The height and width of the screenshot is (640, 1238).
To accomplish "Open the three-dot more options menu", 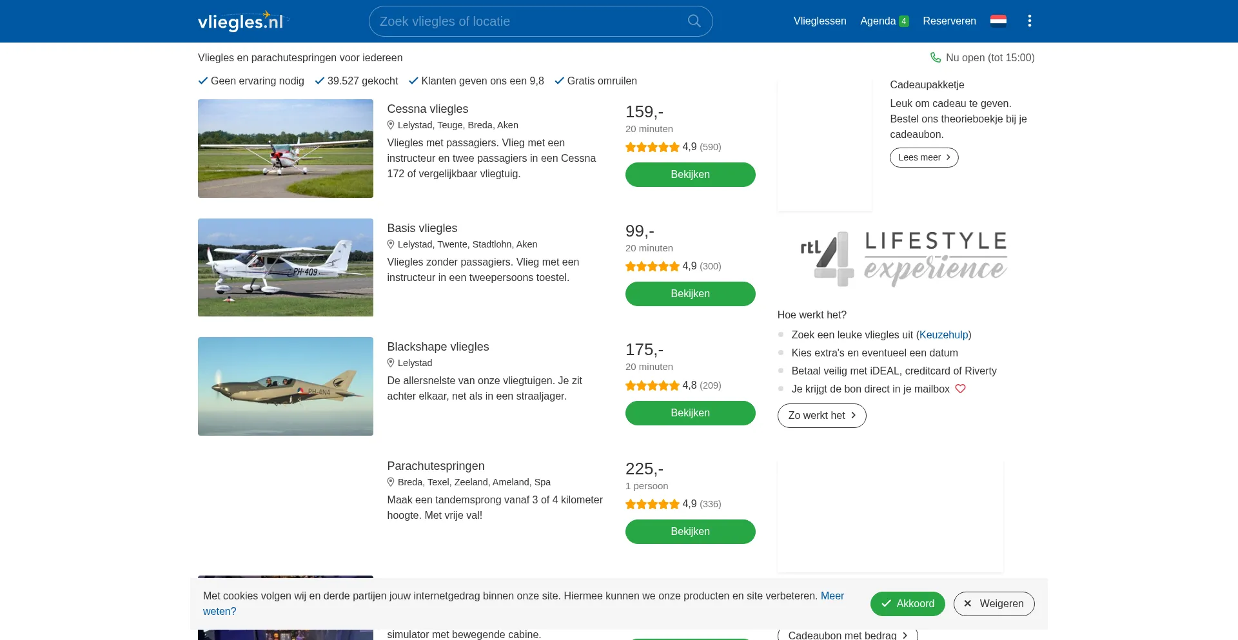I will point(1030,21).
